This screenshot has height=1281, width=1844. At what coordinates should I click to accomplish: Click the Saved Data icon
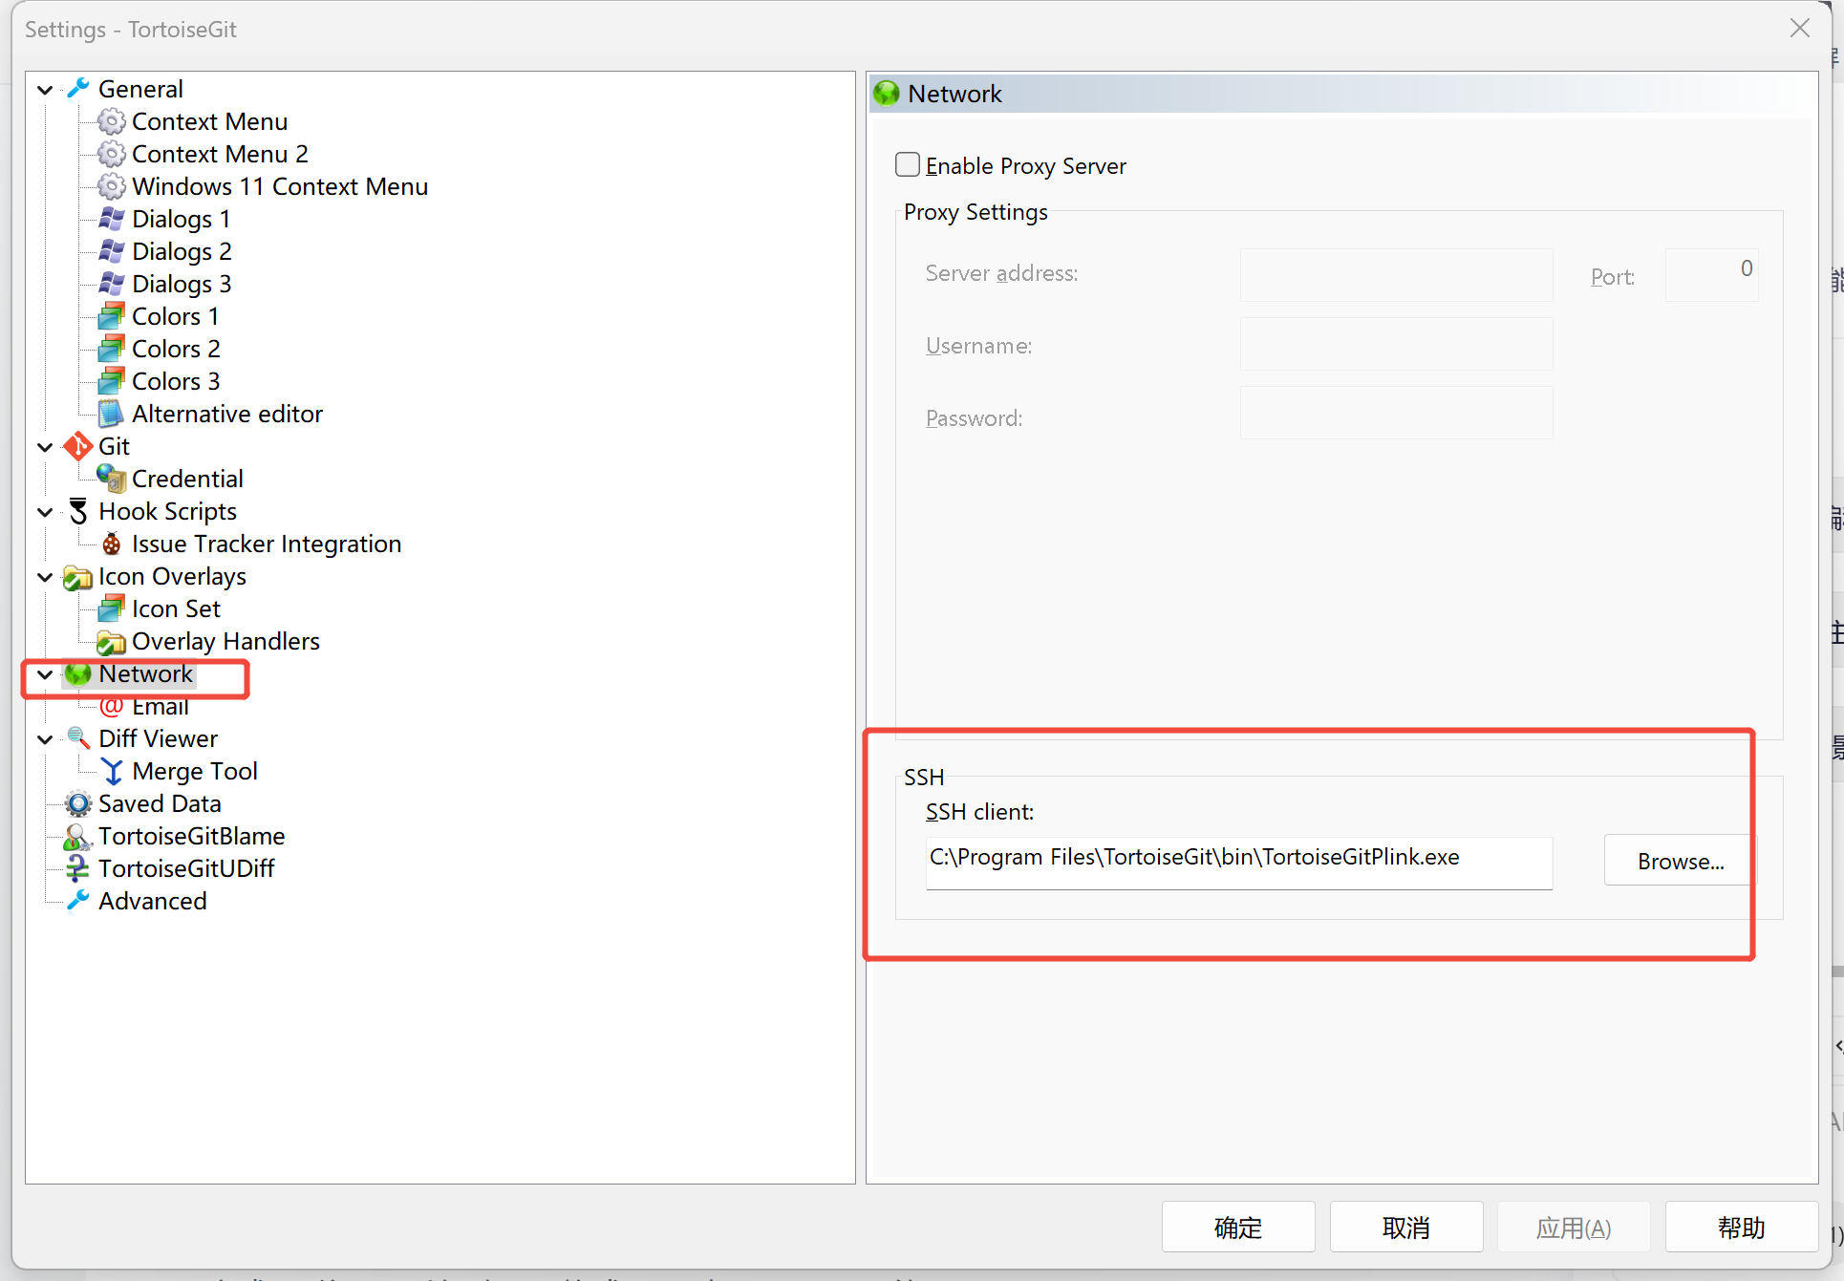pos(78,803)
